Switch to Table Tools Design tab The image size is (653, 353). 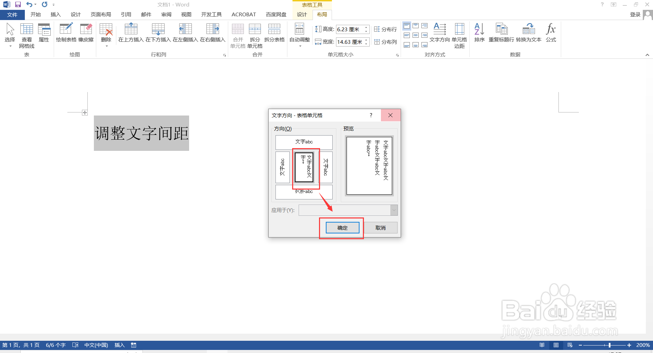pos(302,15)
